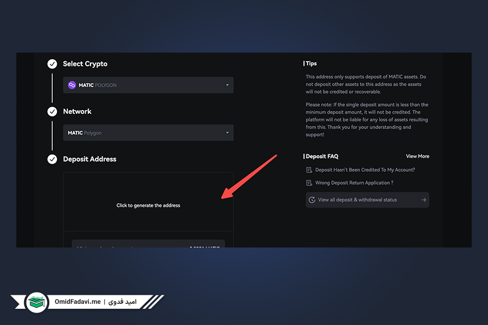Click the Deposit Address step checkmark icon
Screen dimensions: 488x325
52,159
